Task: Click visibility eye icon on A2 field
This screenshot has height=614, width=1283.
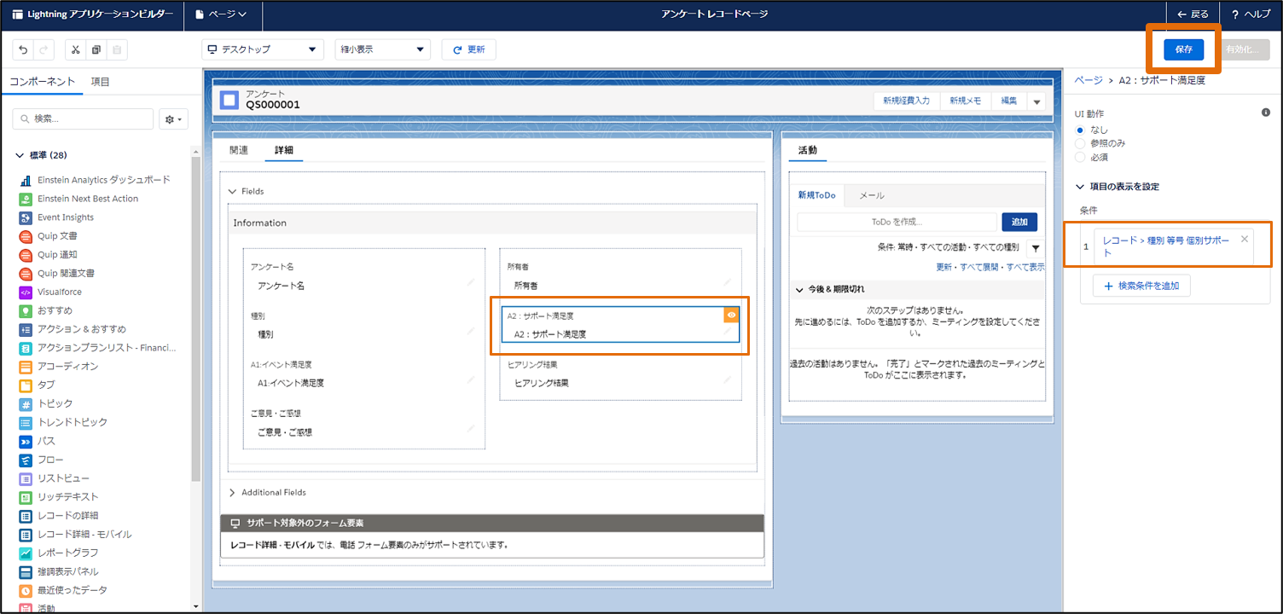Action: point(731,315)
